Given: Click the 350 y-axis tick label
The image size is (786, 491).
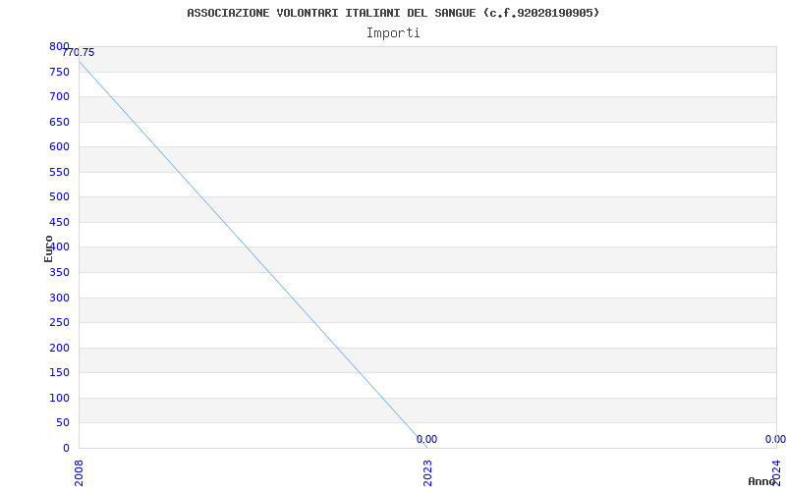Looking at the screenshot, I should click(x=59, y=273).
